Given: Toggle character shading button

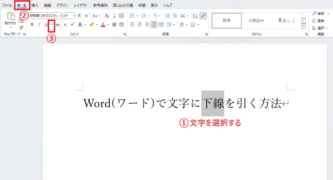Looking at the screenshot, I should 114,25.
